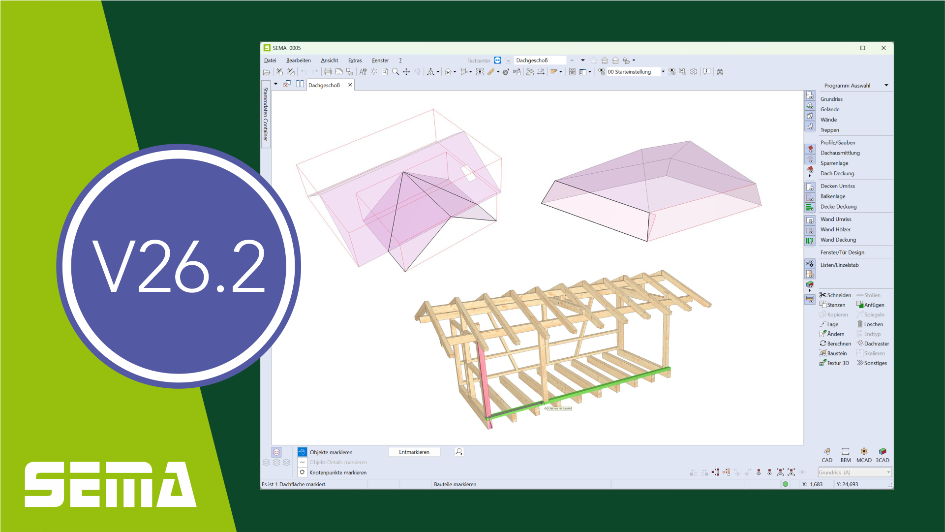
Task: Click the Dachgeschoß floor name field
Action: [x=540, y=60]
